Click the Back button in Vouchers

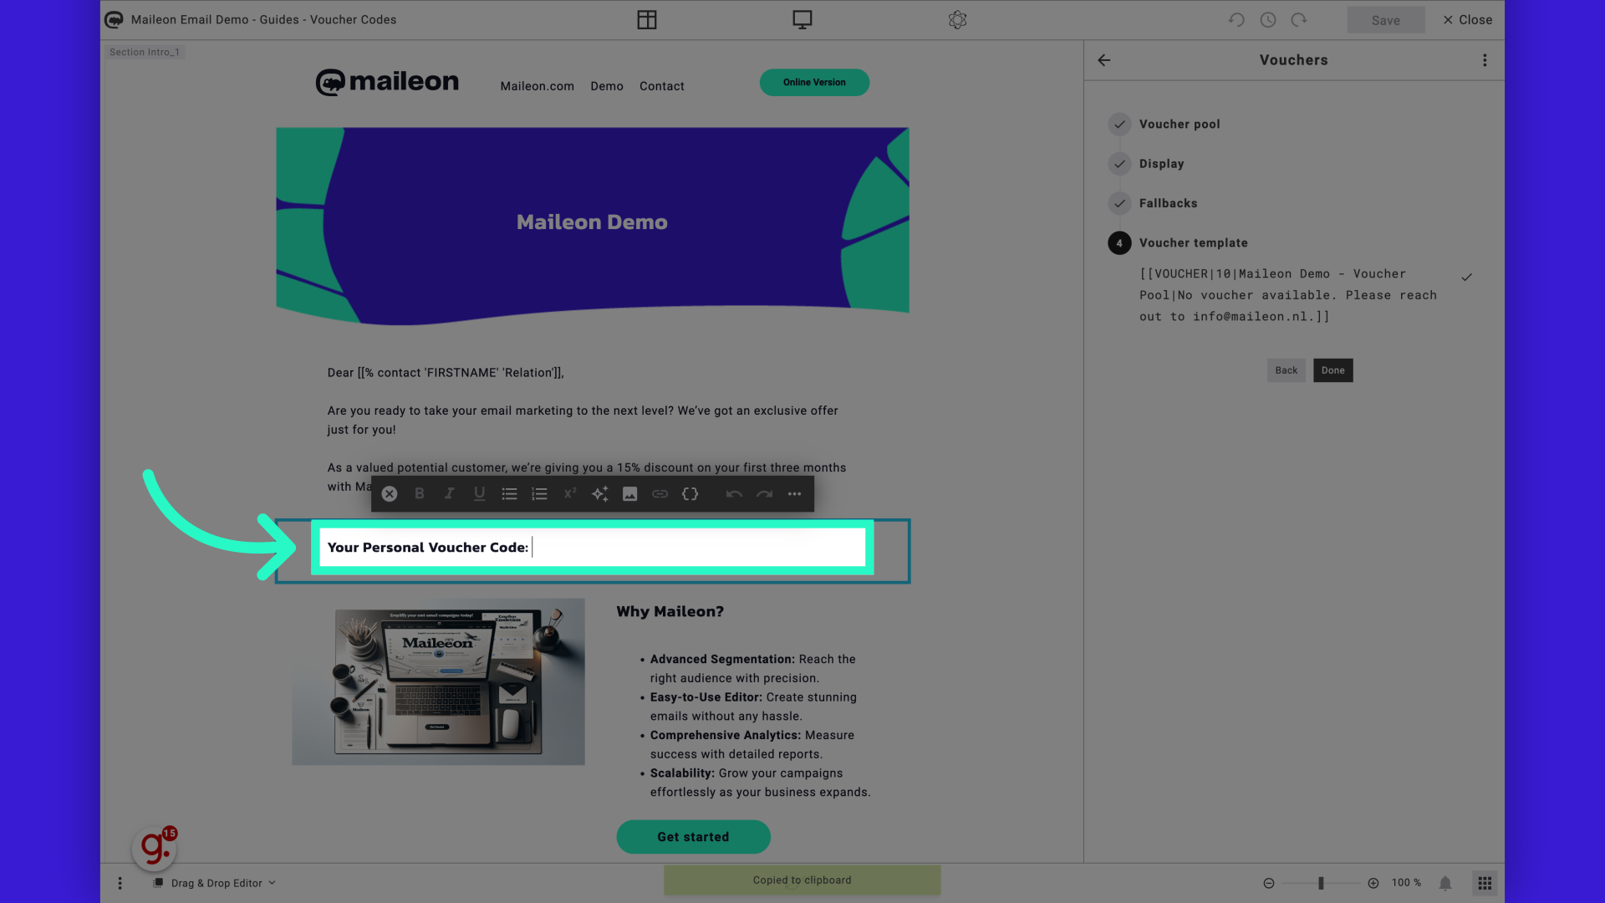(x=1286, y=370)
